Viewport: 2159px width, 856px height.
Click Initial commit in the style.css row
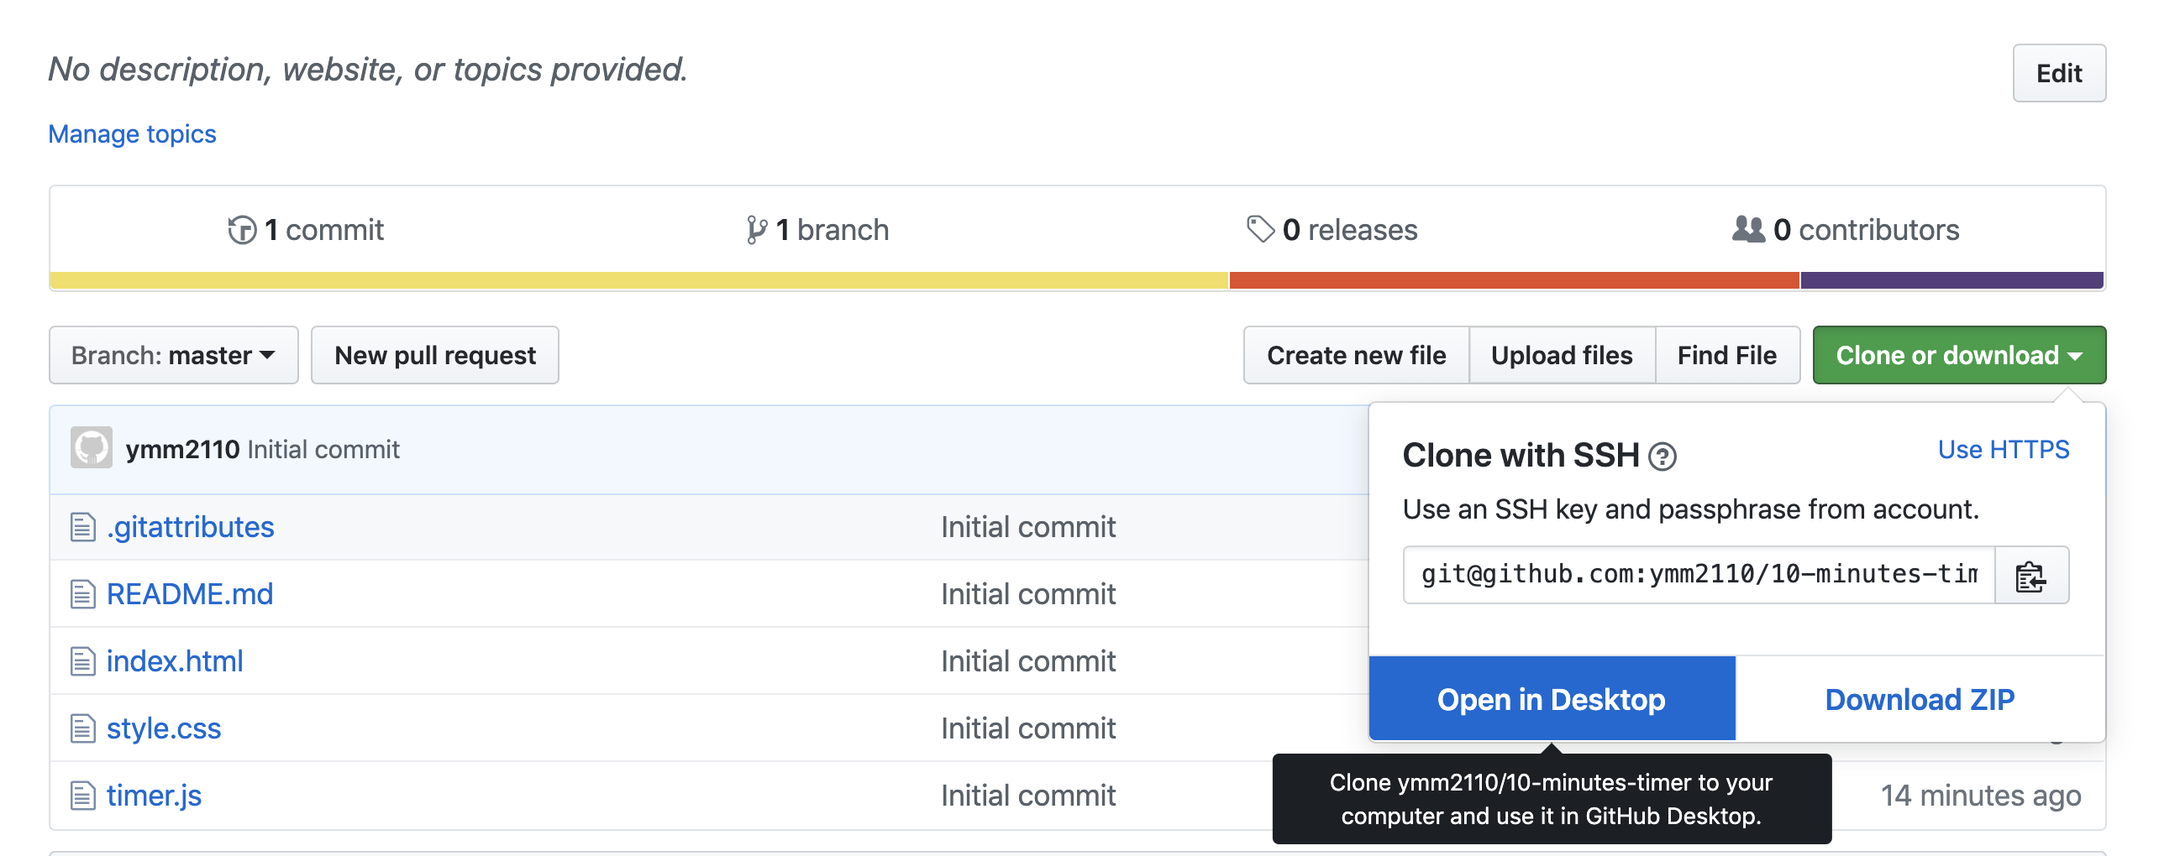pos(1028,728)
